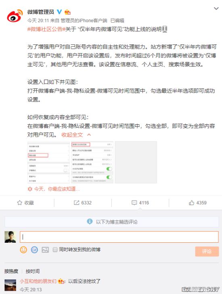The height and width of the screenshot is (294, 222).
Task: Click the 收藏 star icon
Action: pos(19,203)
